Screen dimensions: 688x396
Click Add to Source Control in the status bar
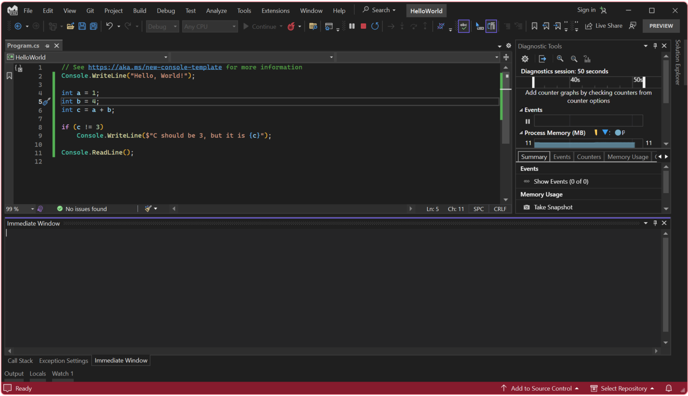click(x=540, y=388)
